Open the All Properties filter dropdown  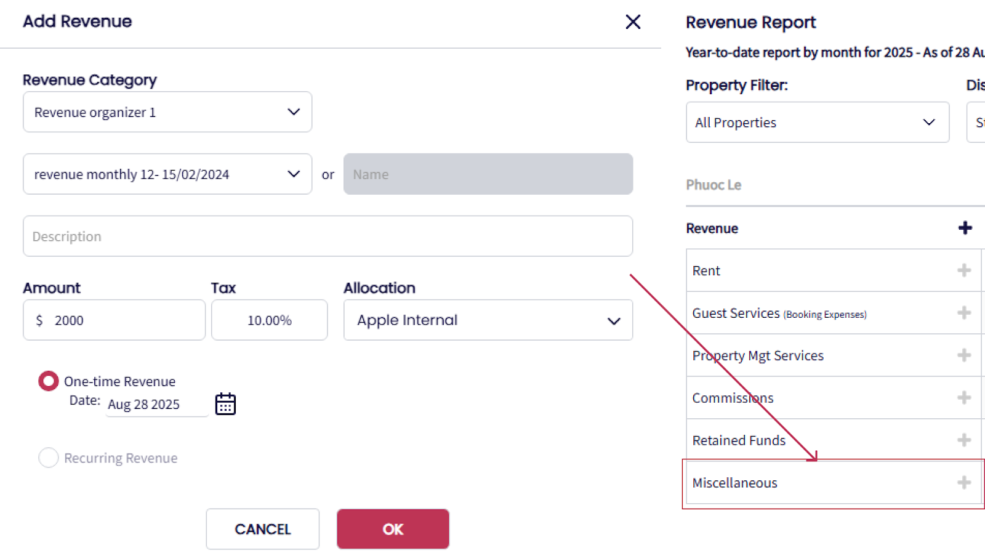click(817, 123)
